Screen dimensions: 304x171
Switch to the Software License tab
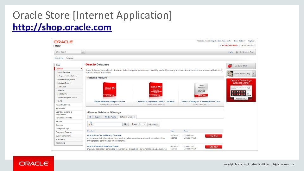pos(127,117)
